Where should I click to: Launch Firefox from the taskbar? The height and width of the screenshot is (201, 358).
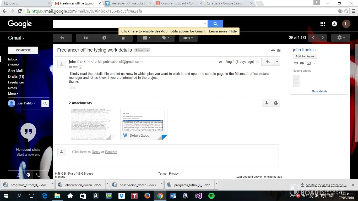click(x=147, y=196)
